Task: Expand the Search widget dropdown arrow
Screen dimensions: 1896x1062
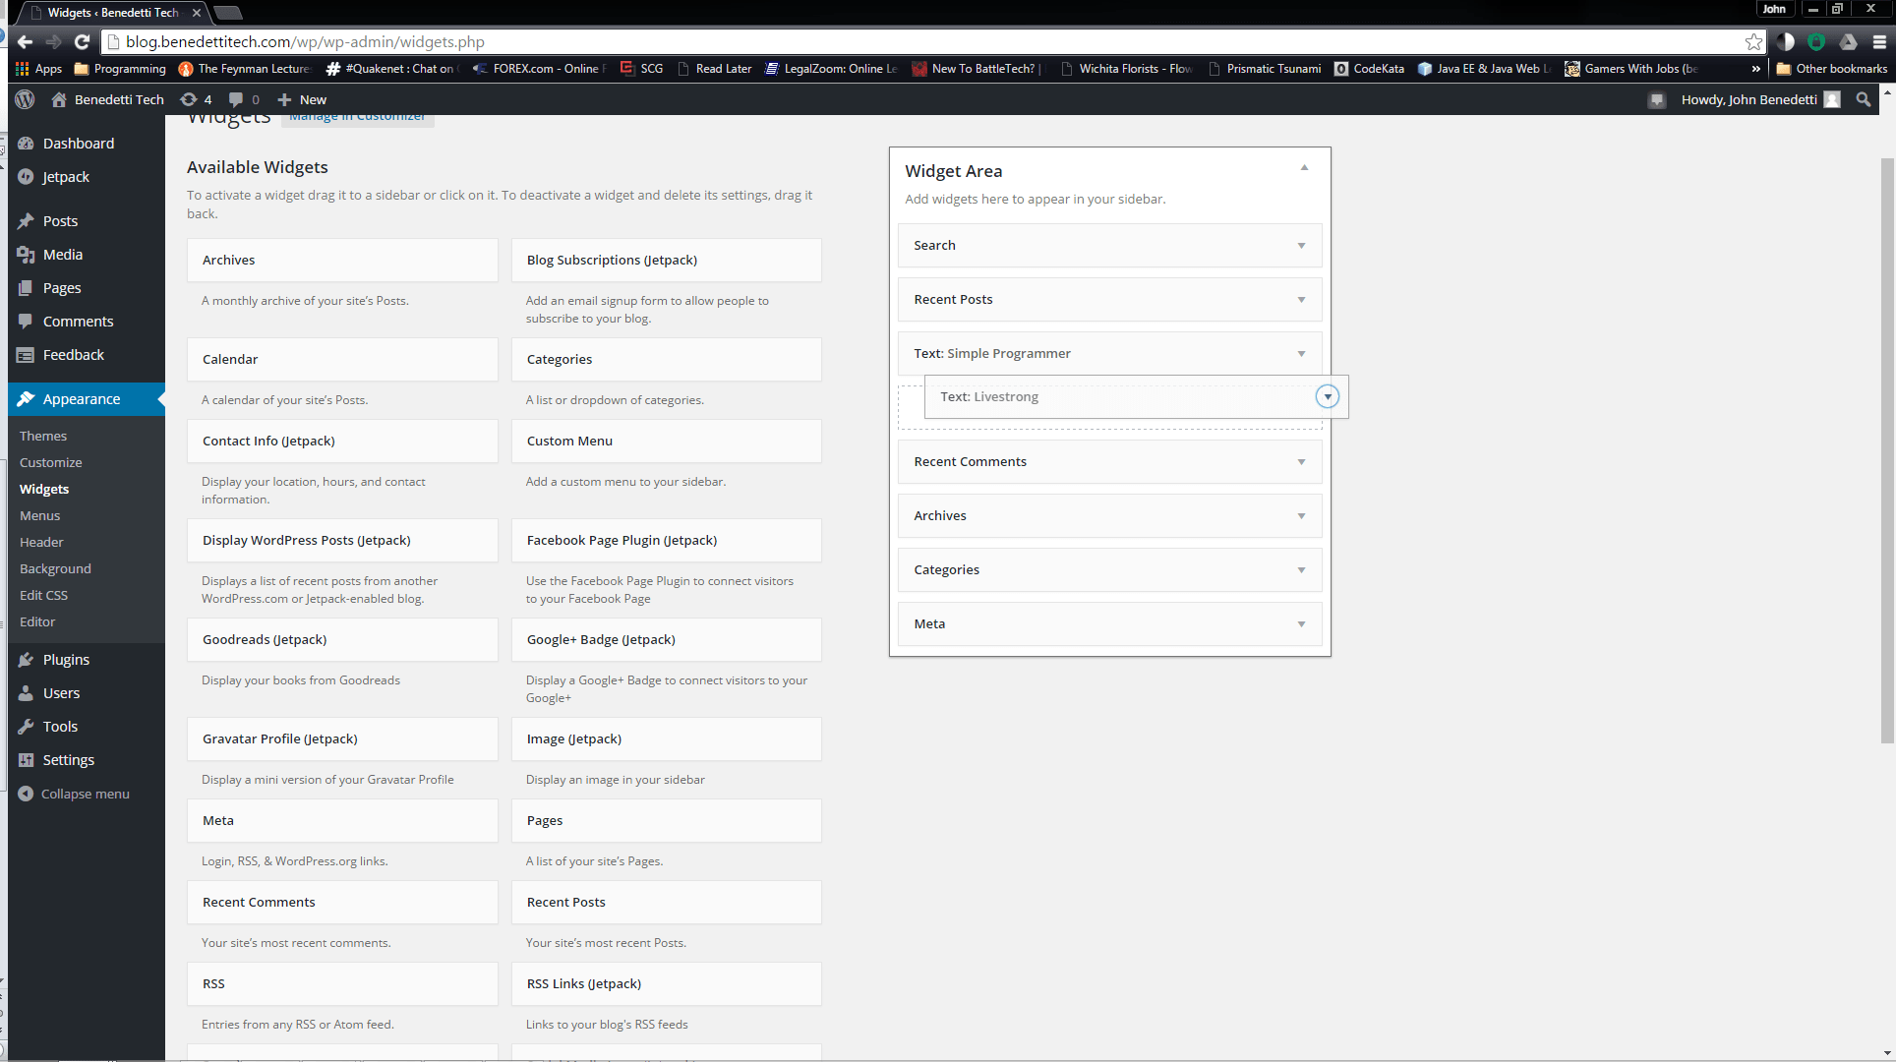Action: coord(1301,246)
